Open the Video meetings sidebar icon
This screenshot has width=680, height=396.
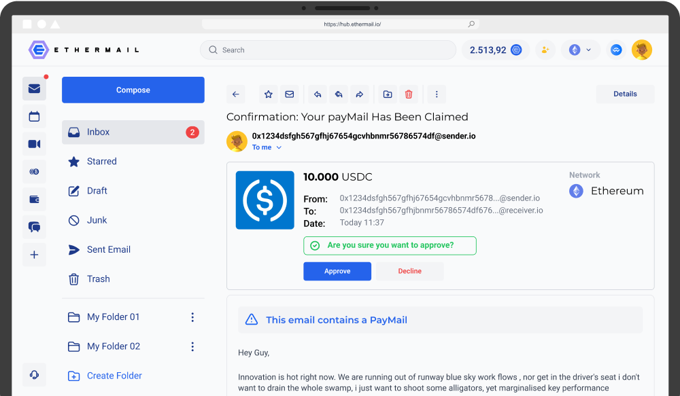click(x=34, y=144)
